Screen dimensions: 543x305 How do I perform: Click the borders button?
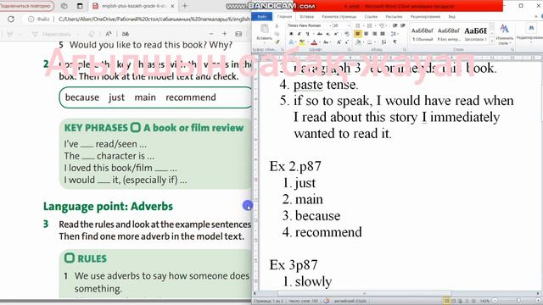[x=371, y=42]
